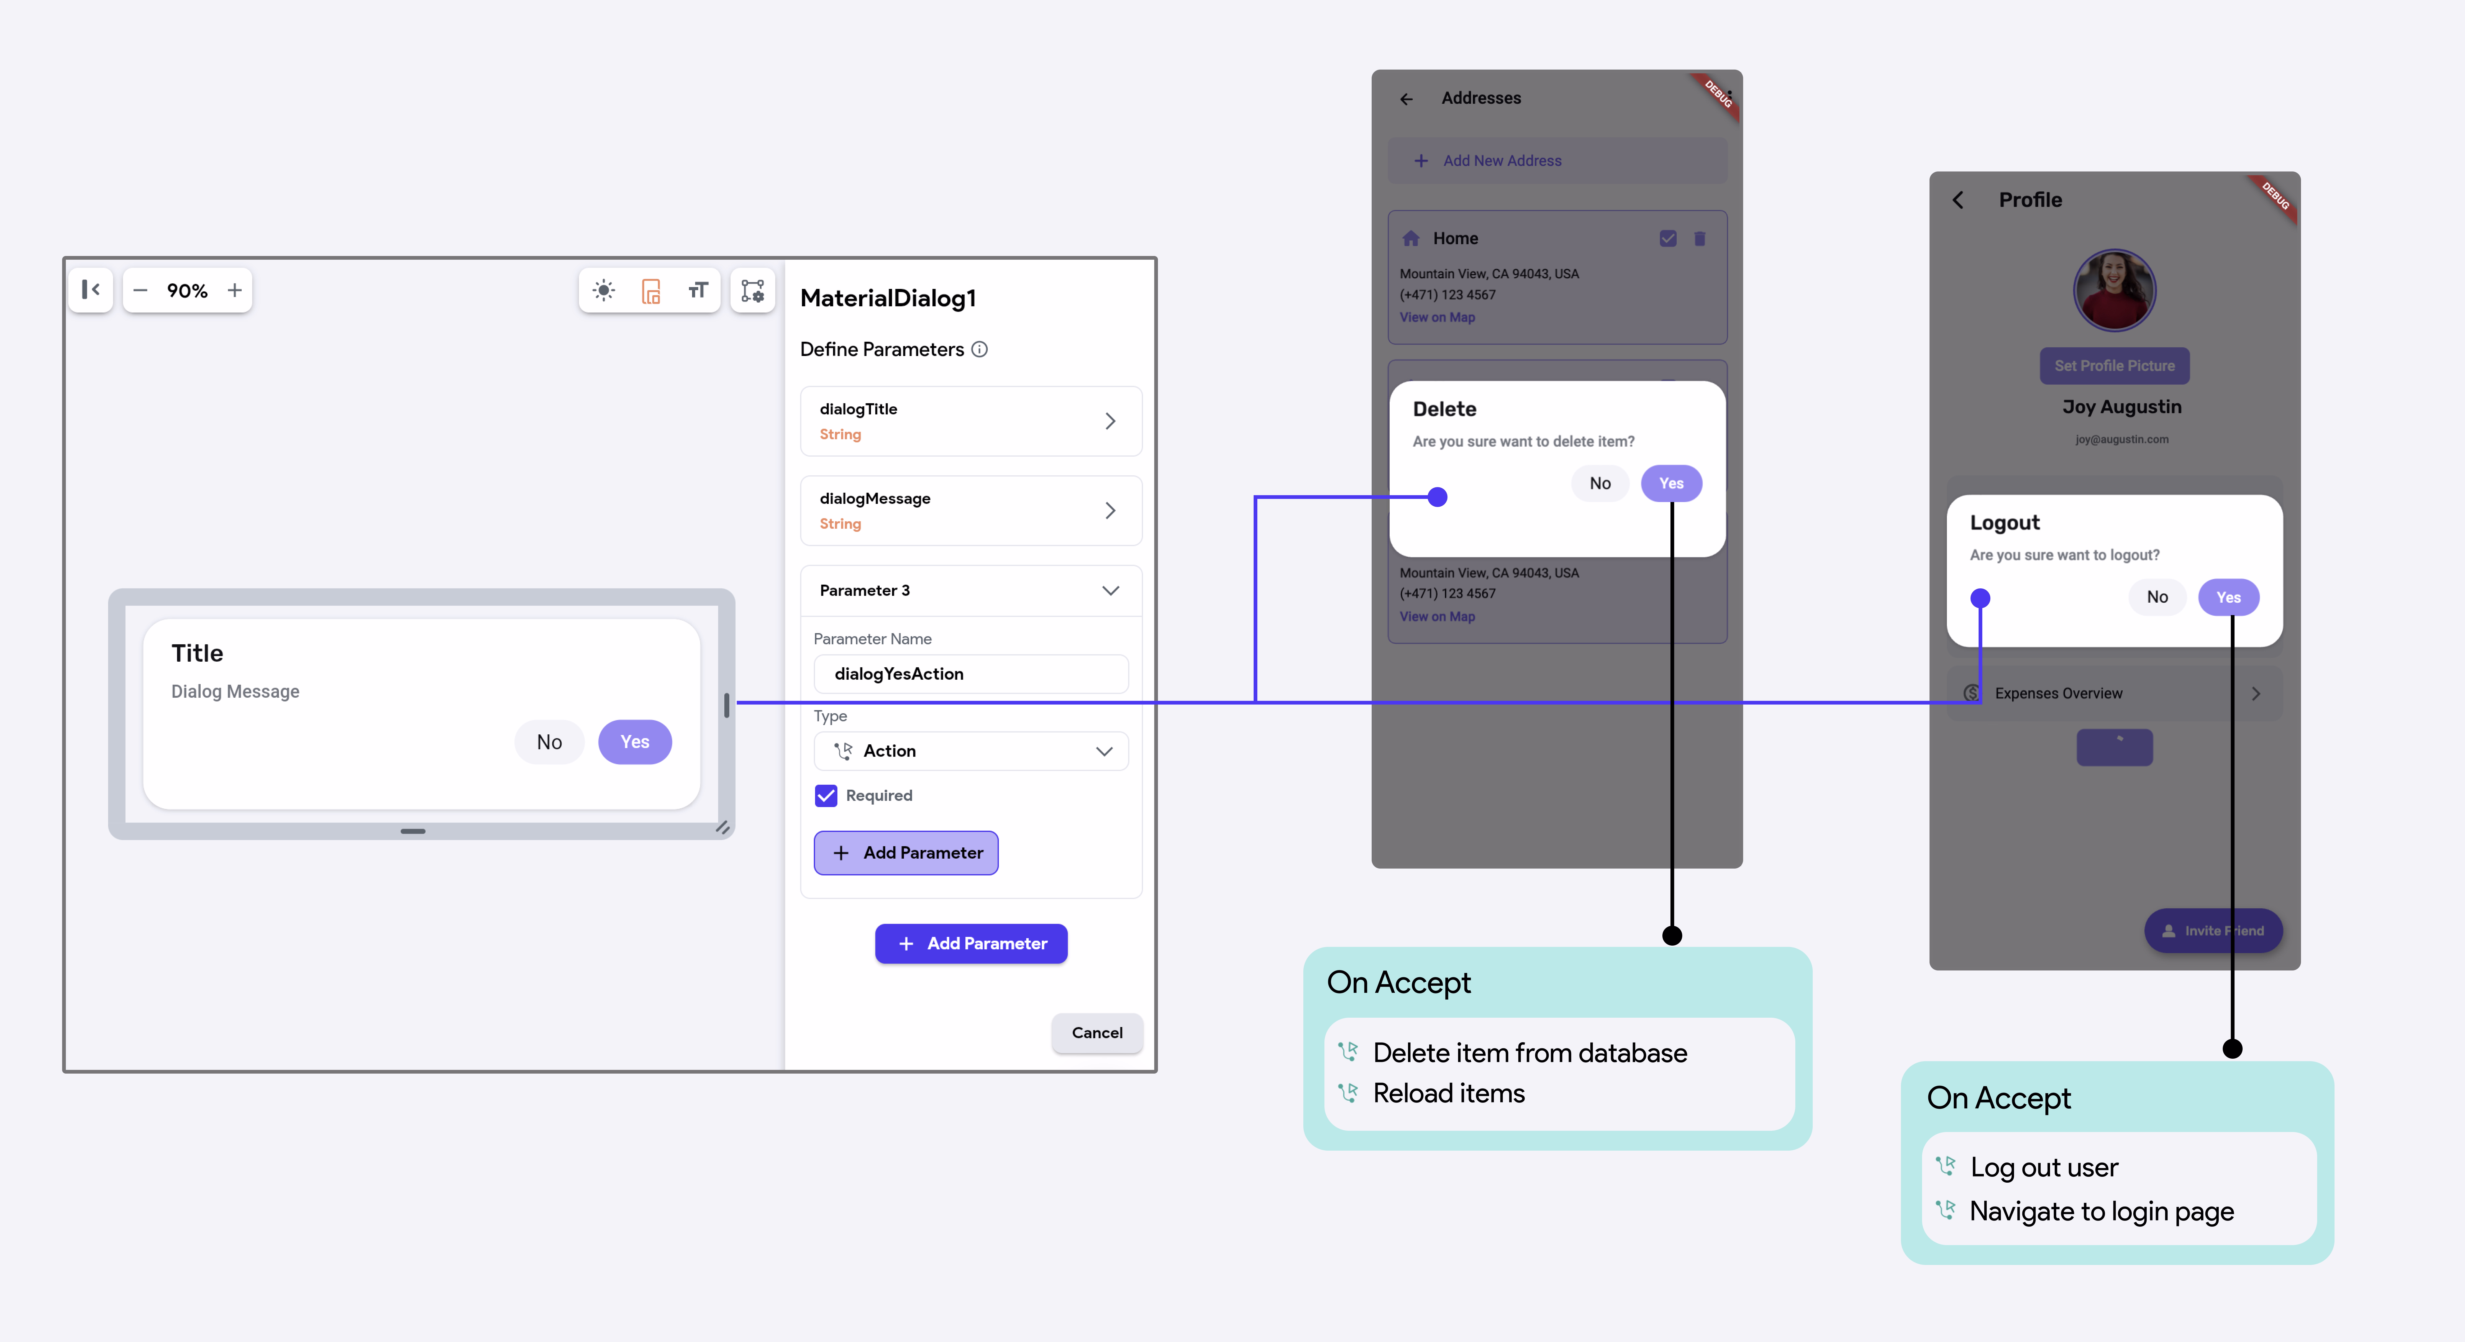This screenshot has width=2465, height=1342.
Task: Click the Reload items action
Action: (x=1449, y=1093)
